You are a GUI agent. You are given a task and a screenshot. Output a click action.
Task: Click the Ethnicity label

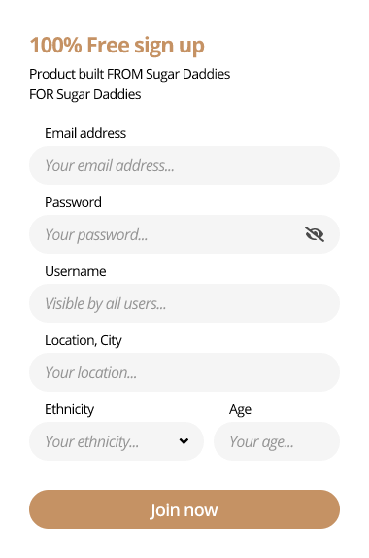pos(69,409)
